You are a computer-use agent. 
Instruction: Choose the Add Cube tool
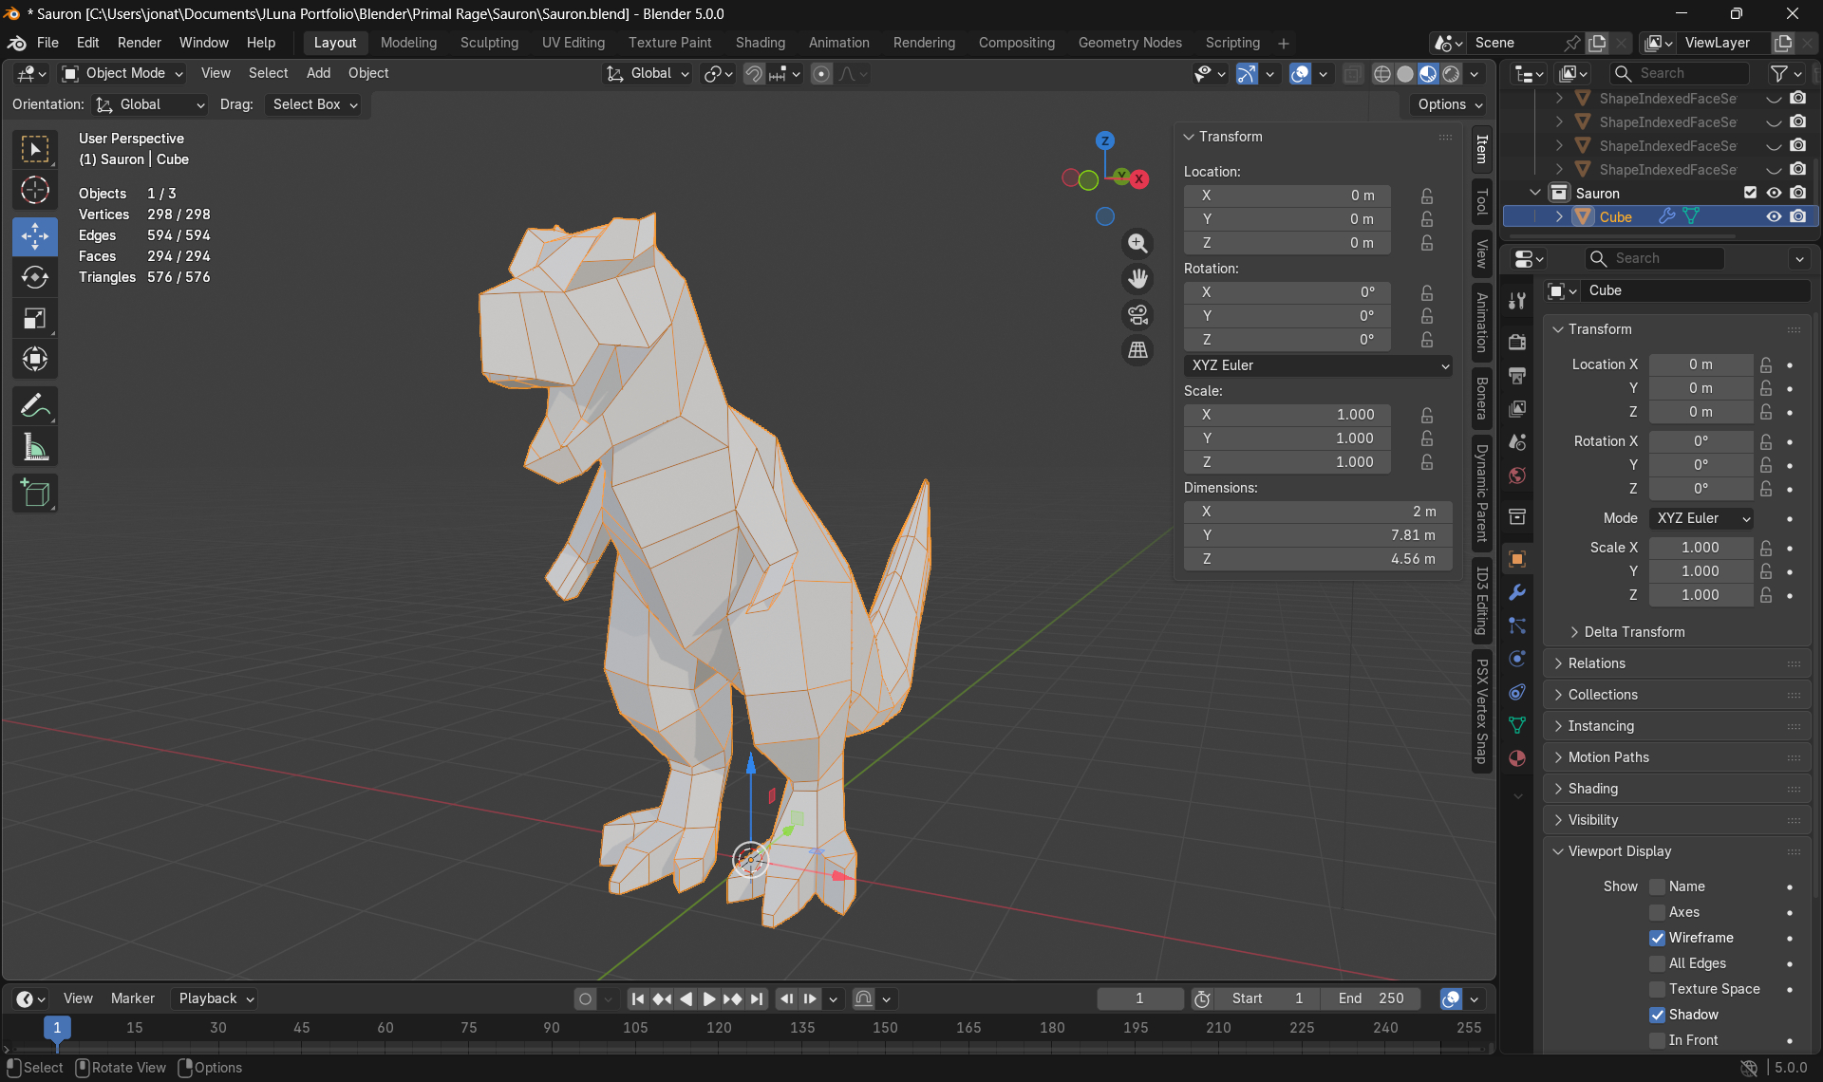click(x=35, y=494)
